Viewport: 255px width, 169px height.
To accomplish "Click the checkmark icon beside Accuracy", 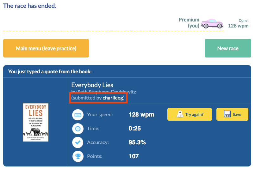I will pyautogui.click(x=78, y=142).
